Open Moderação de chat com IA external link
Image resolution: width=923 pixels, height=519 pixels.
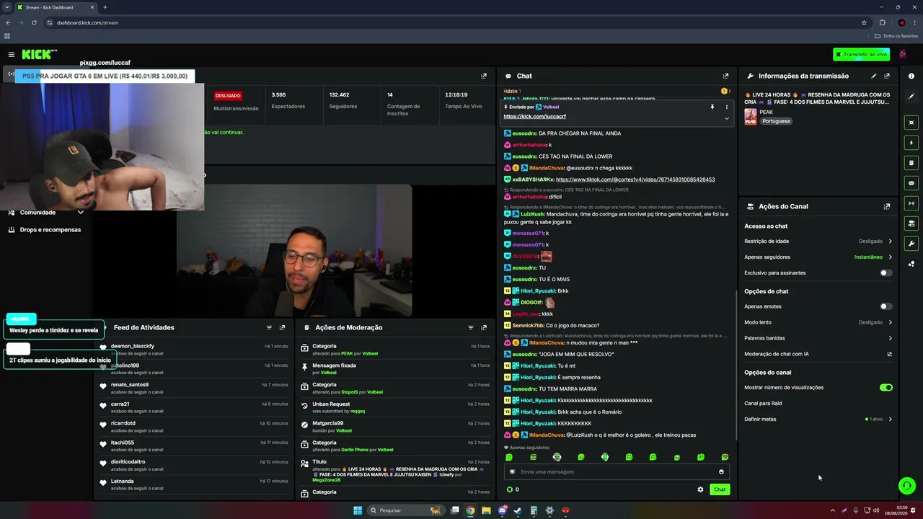pos(889,354)
